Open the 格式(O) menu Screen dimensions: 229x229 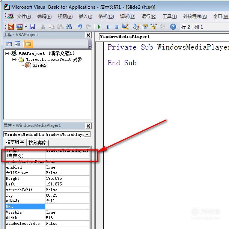click(x=106, y=17)
